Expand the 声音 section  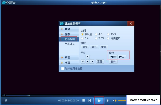coord(69,57)
